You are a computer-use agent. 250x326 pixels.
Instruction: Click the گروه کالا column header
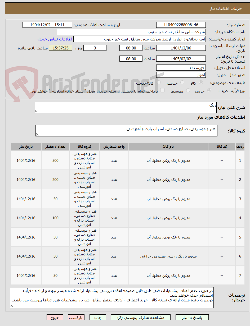tap(84, 146)
